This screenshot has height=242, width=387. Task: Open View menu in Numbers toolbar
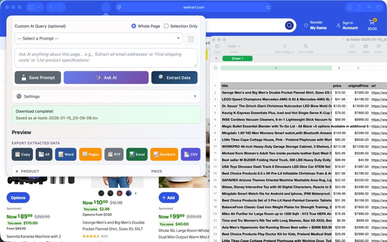(x=217, y=49)
